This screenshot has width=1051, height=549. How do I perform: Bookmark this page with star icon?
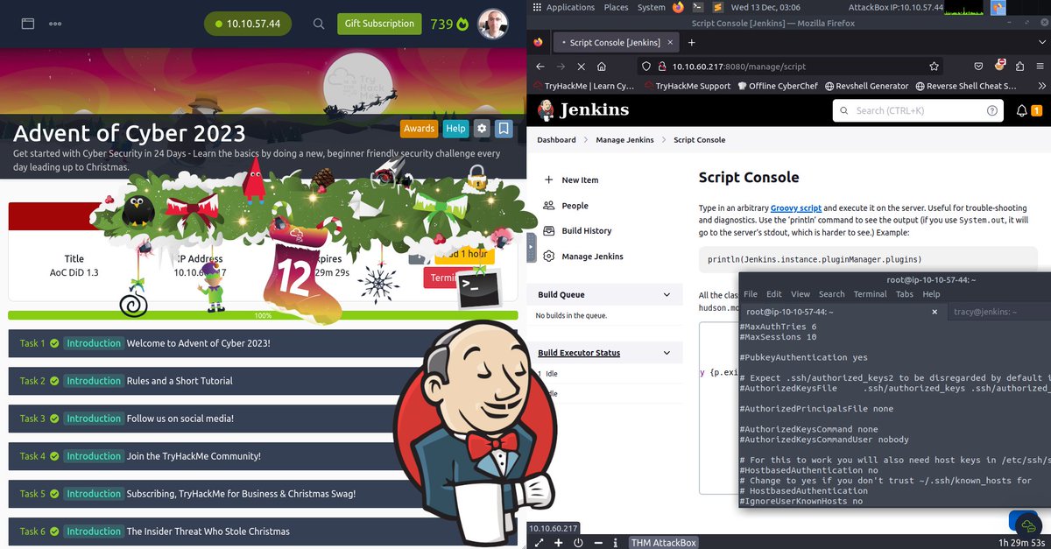tap(935, 67)
